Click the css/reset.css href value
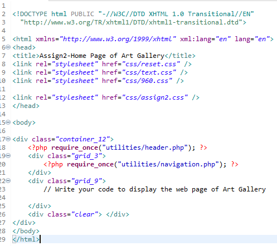The width and height of the screenshot is (277, 246). [x=151, y=64]
